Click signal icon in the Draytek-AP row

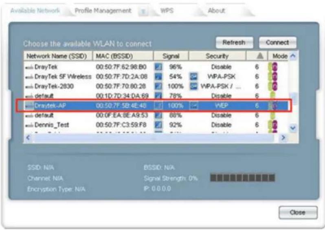158,106
